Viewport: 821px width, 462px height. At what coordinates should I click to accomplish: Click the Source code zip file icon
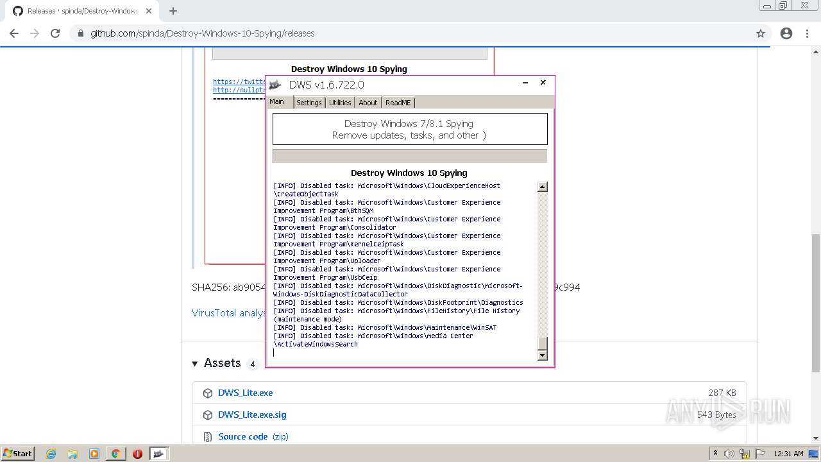tap(208, 437)
